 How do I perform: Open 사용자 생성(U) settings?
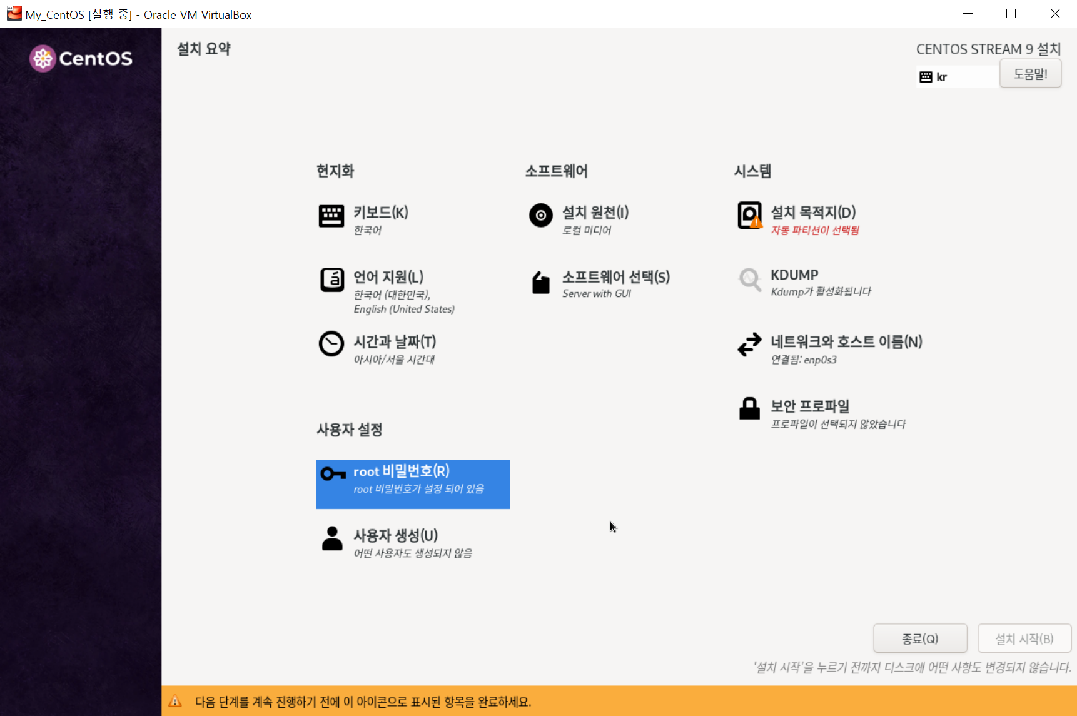pyautogui.click(x=396, y=536)
